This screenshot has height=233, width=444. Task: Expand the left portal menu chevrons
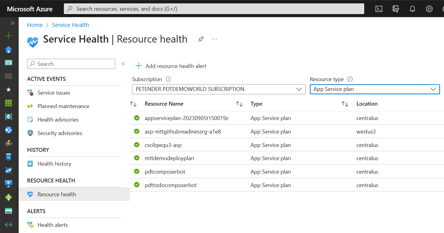[13, 23]
